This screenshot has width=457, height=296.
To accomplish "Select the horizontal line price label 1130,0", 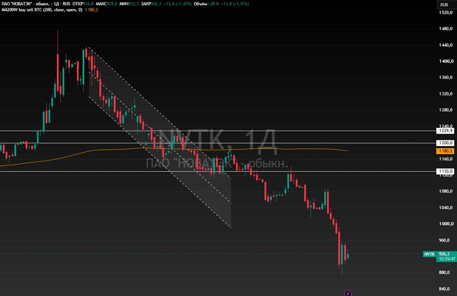I will click(x=445, y=171).
